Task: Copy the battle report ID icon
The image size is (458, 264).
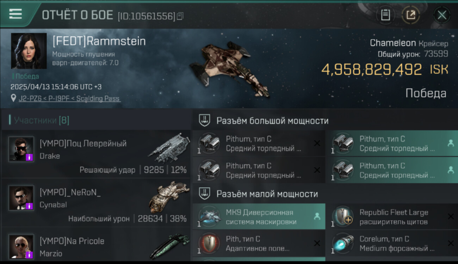Action: pyautogui.click(x=180, y=16)
